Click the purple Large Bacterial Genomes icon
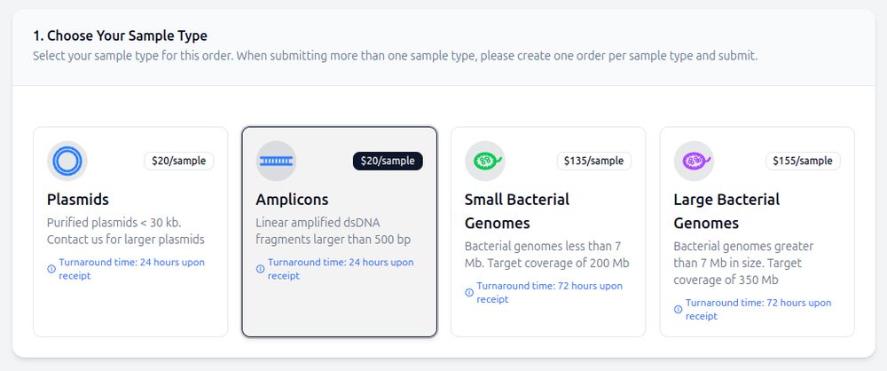The height and width of the screenshot is (371, 887). click(695, 161)
